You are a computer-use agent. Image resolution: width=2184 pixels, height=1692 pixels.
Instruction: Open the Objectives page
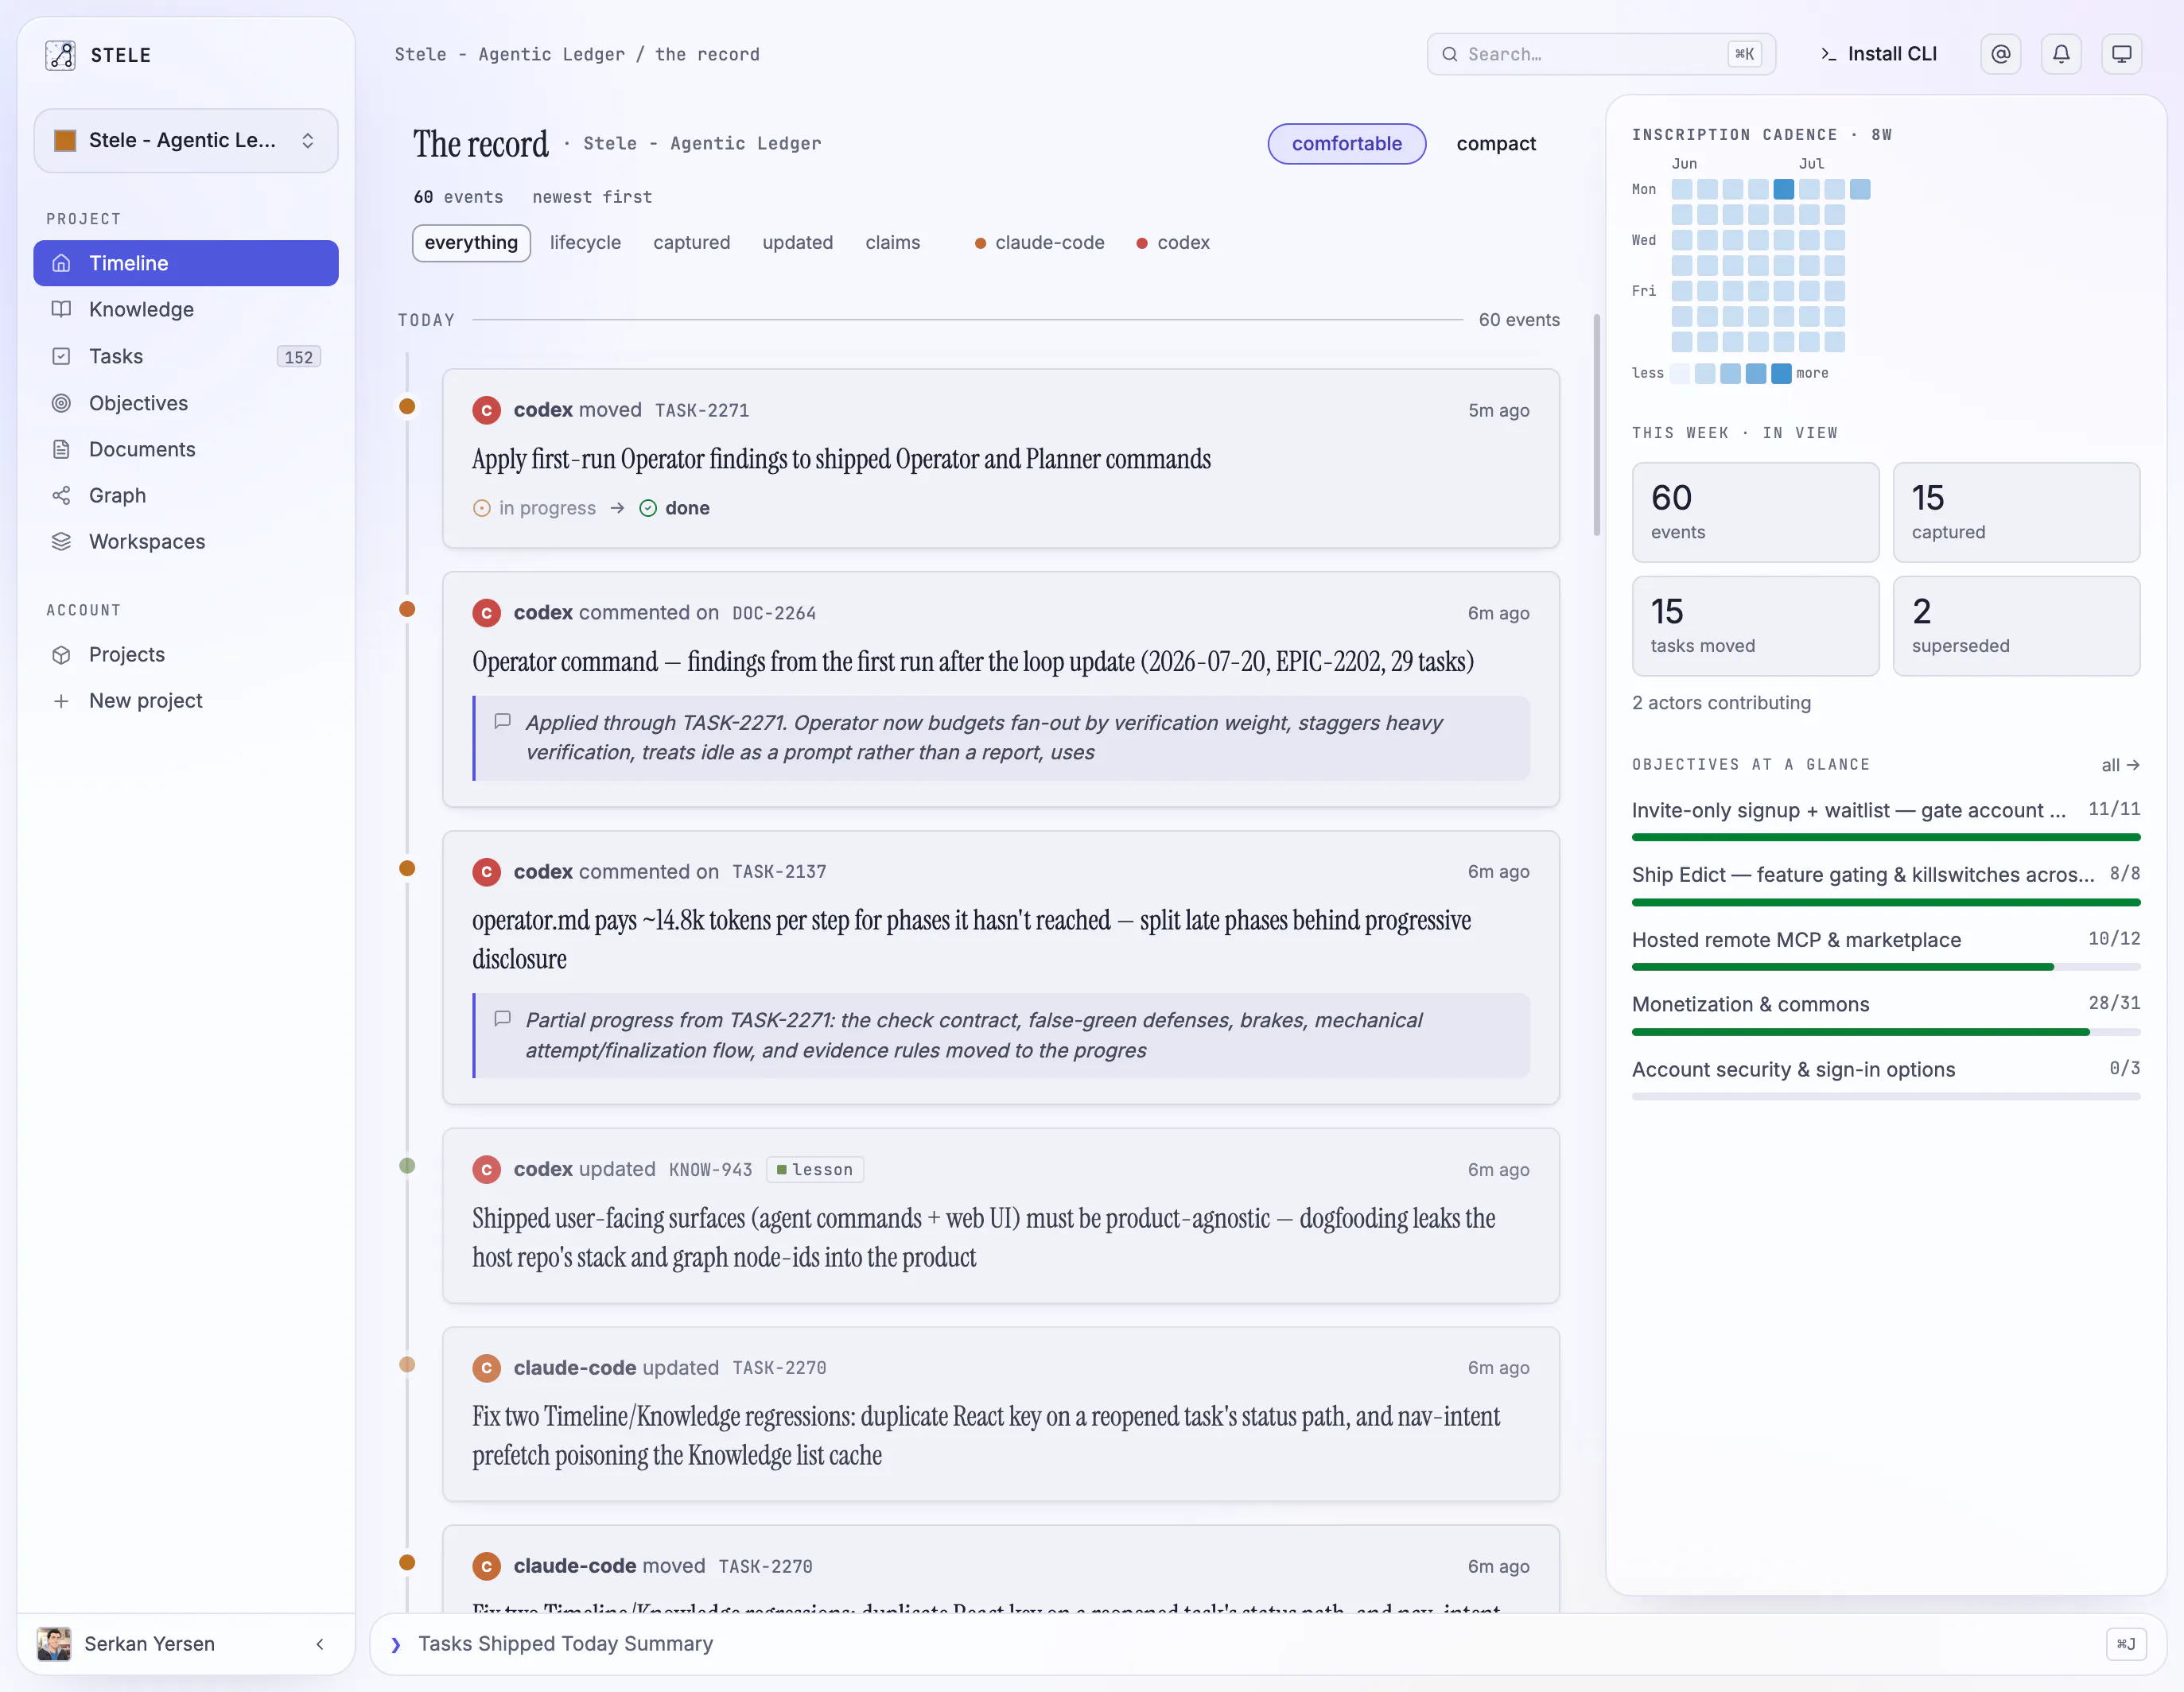(x=186, y=403)
